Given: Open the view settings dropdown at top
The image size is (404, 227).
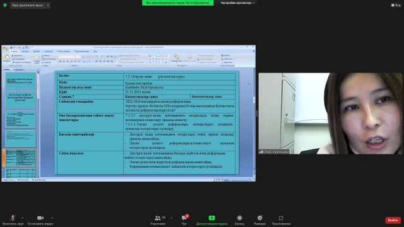Looking at the screenshot, I should point(237,3).
